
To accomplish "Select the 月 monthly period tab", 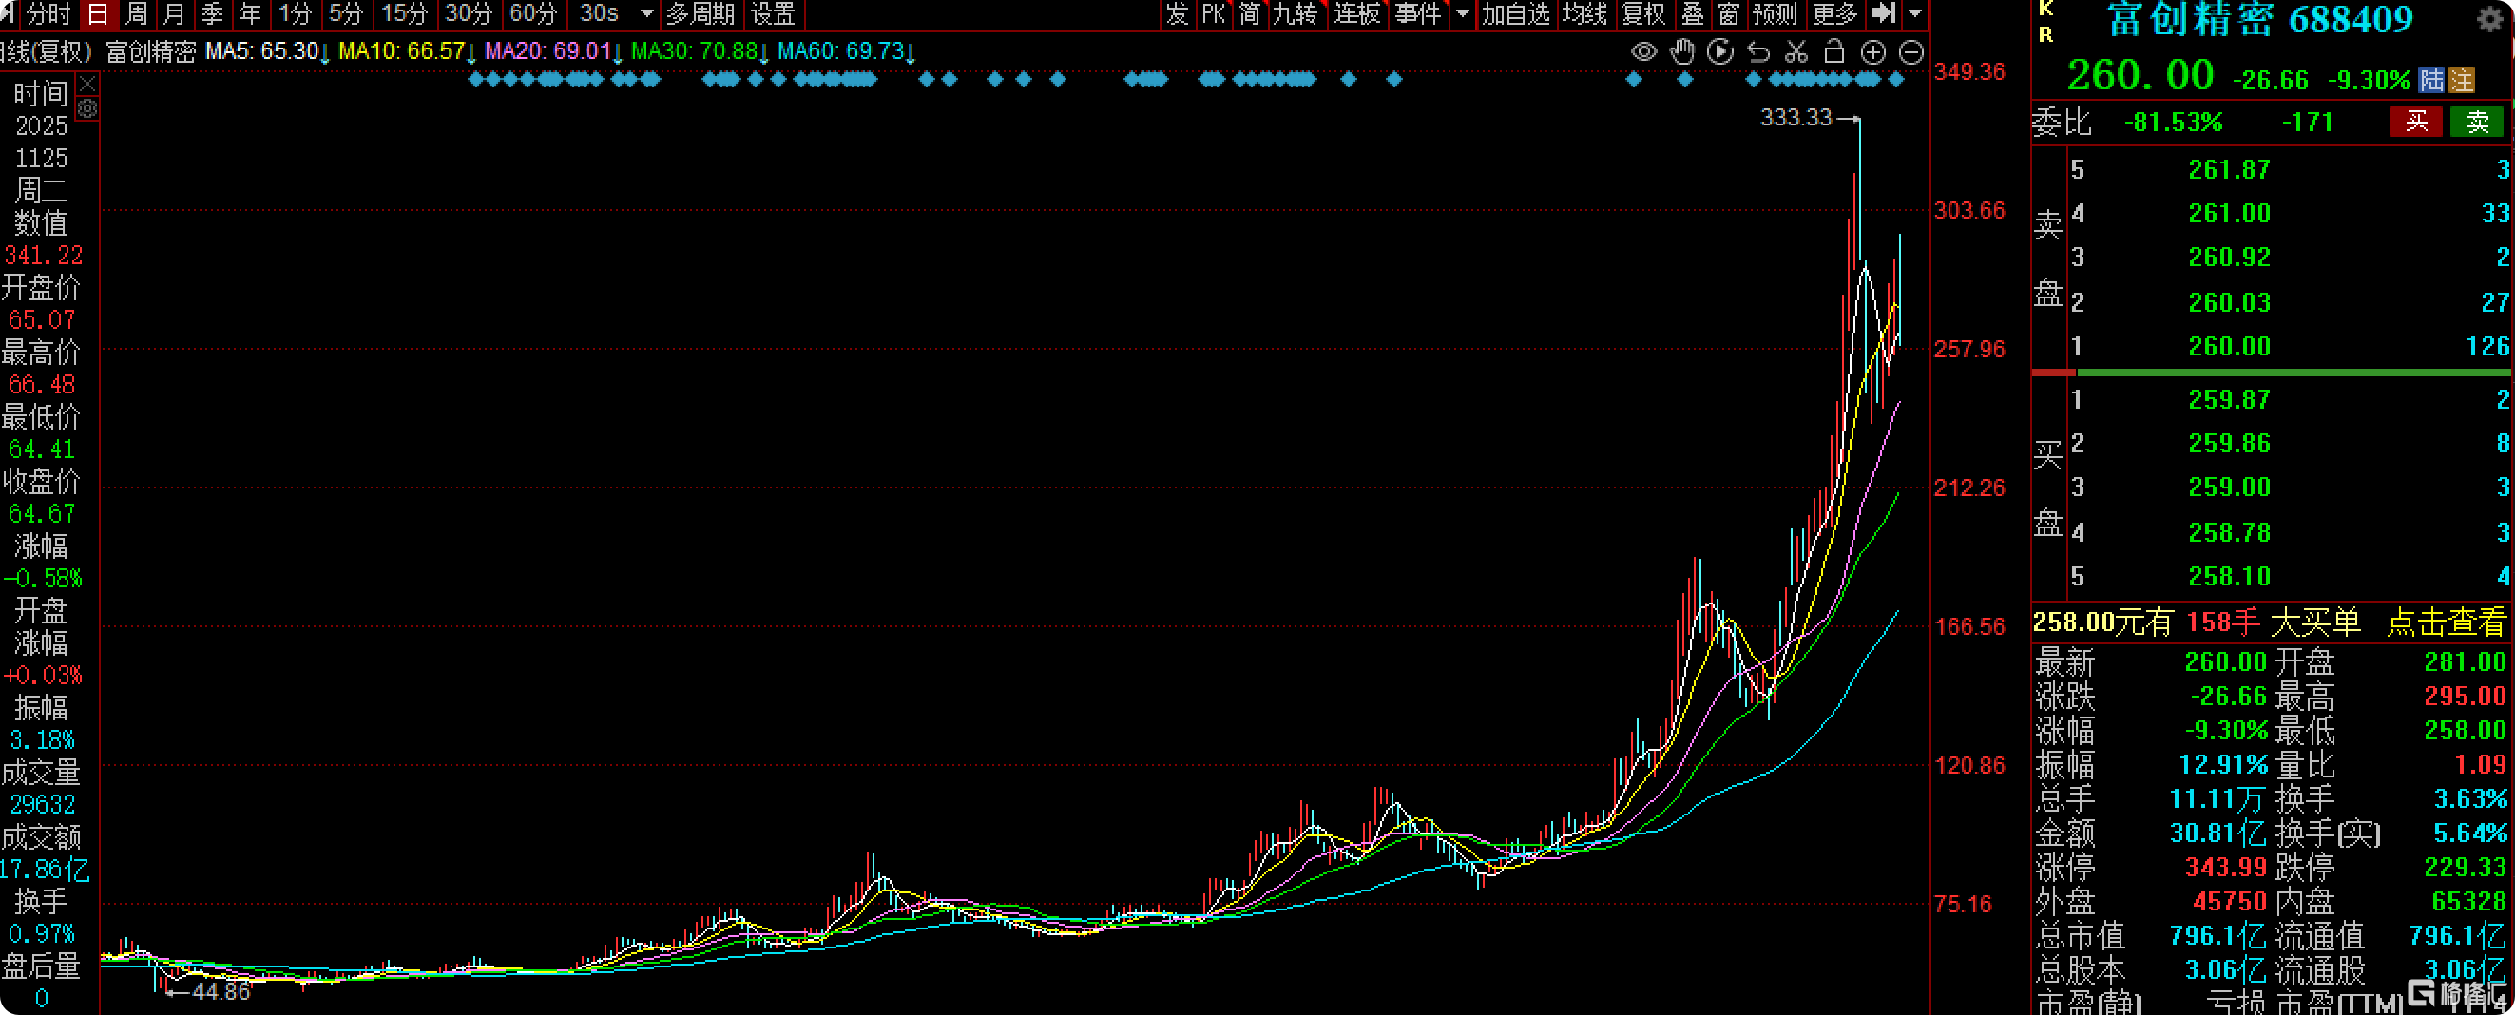I will (174, 13).
